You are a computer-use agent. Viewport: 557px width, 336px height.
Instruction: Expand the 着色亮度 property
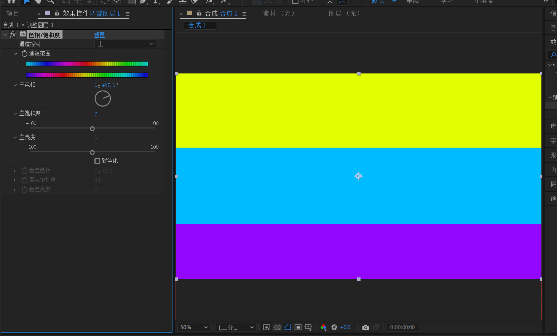[14, 189]
